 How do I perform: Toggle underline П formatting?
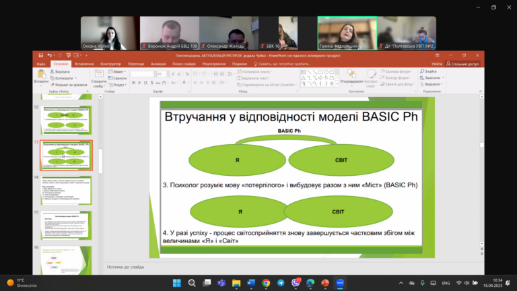(x=145, y=82)
